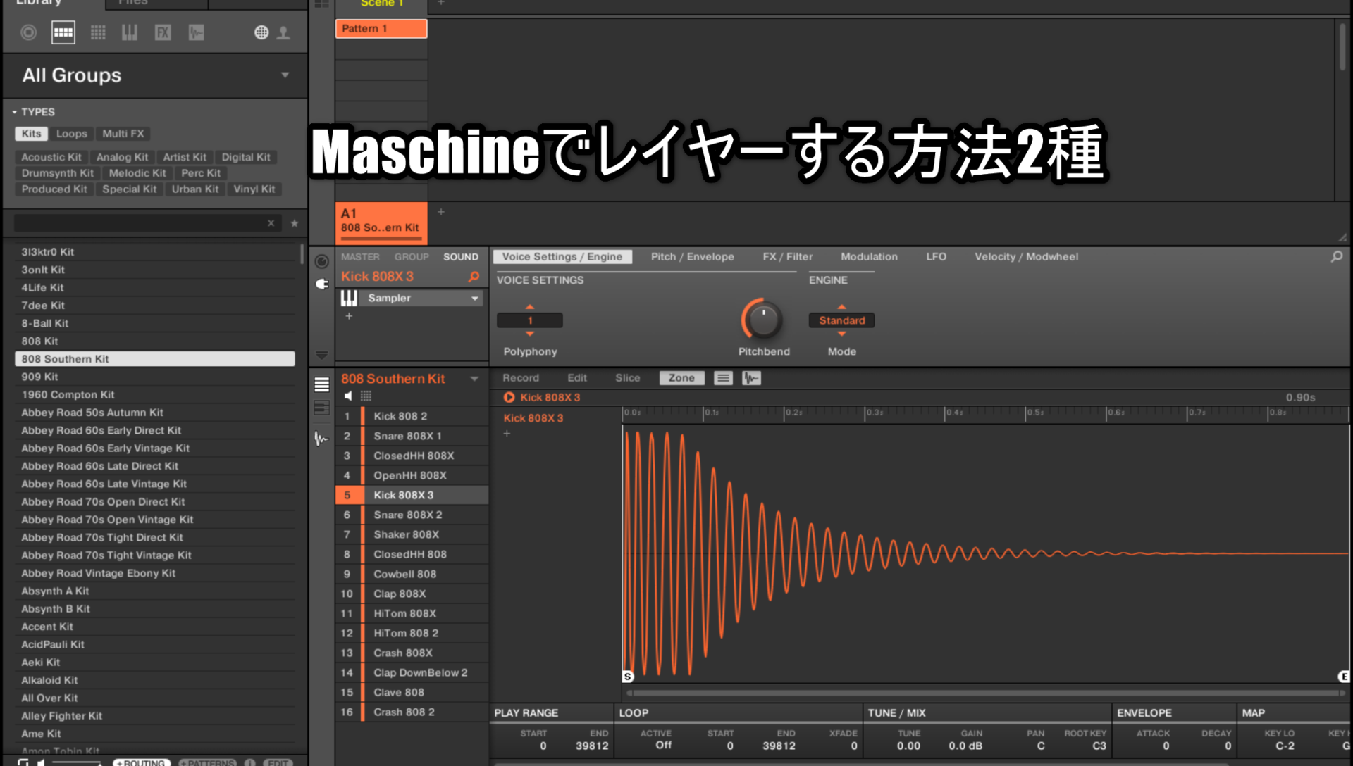Expand the All Groups dropdown

(285, 75)
